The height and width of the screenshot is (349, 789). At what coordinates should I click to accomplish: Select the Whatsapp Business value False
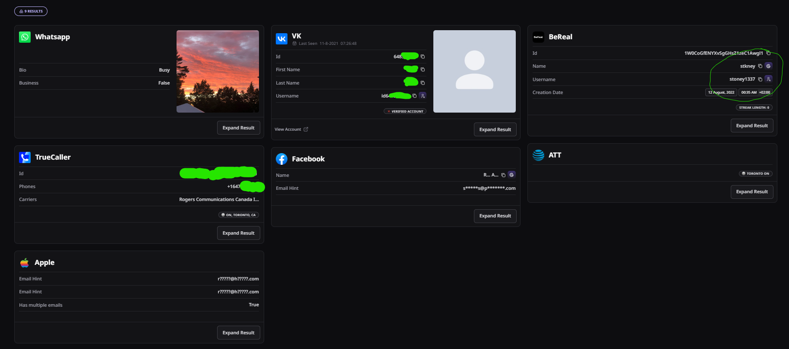(x=164, y=83)
